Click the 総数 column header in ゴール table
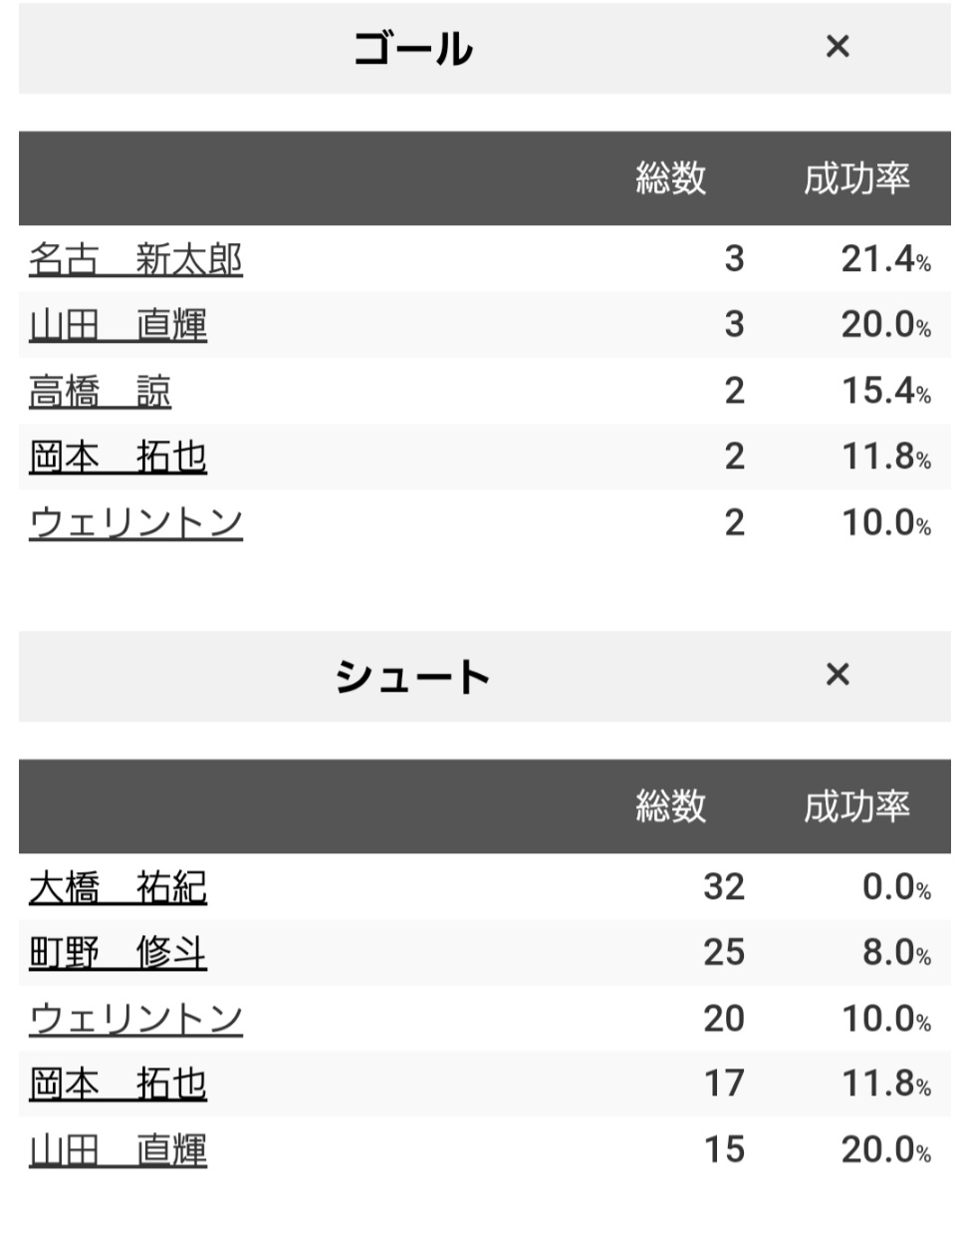The height and width of the screenshot is (1248, 968). point(670,178)
